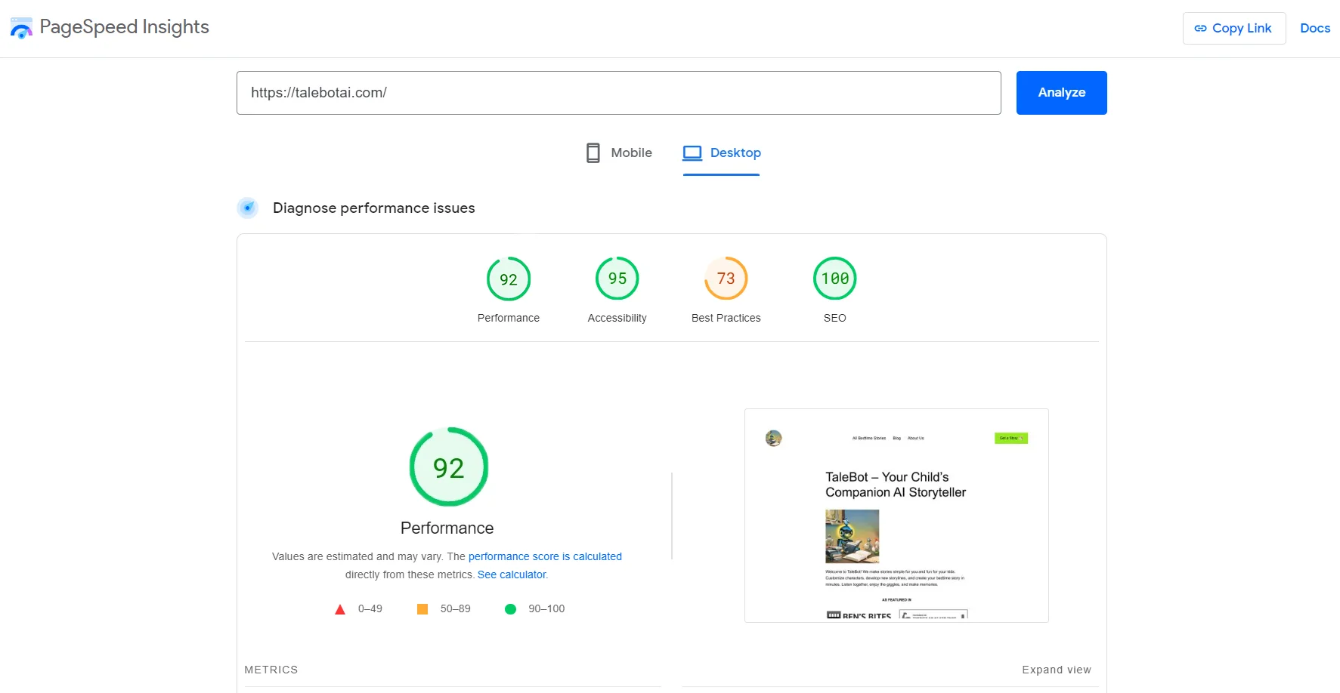This screenshot has height=693, width=1340.
Task: Click the link chain icon in Copy Link
Action: [1200, 29]
